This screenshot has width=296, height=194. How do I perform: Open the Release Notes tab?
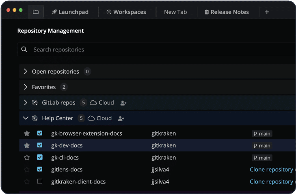tap(227, 12)
